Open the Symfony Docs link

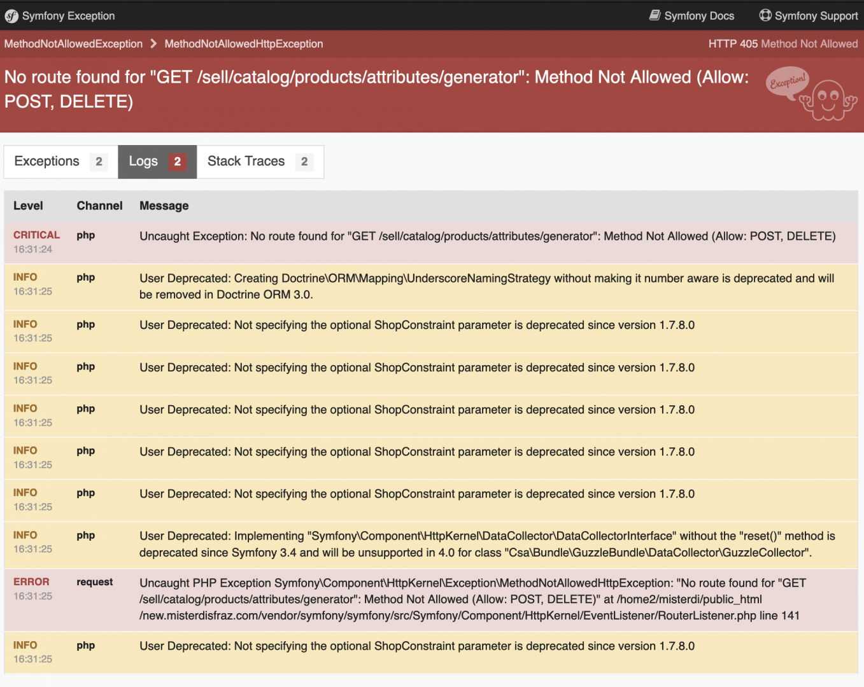(691, 16)
